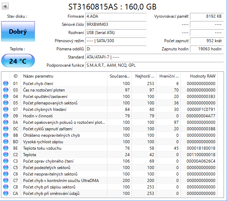Select the row Ohlášeno neopravitelných chyb
The image size is (227, 201).
109,135
